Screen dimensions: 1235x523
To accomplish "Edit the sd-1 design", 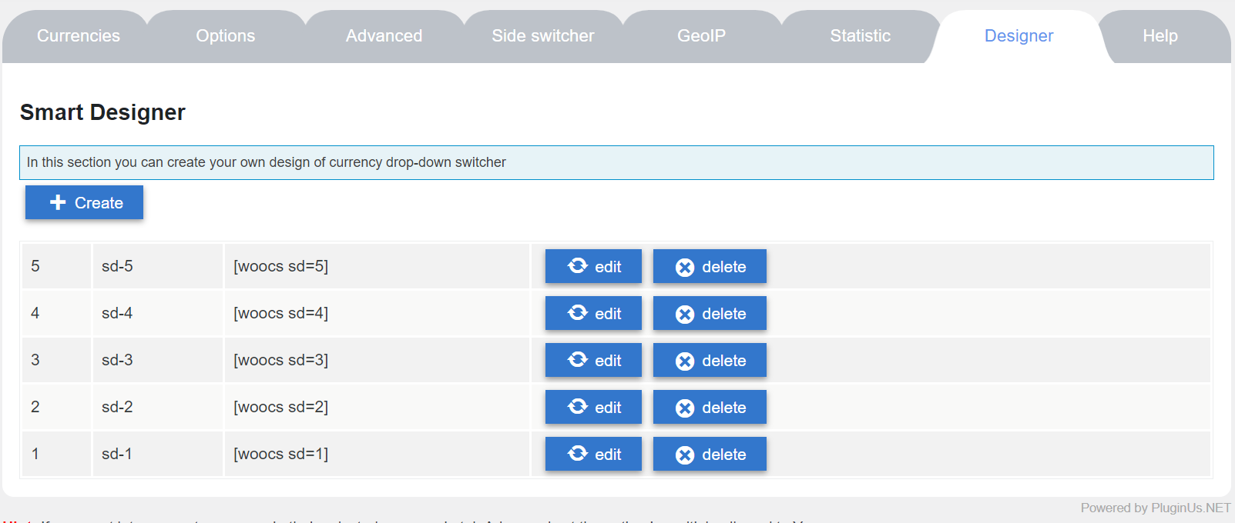I will coord(593,454).
